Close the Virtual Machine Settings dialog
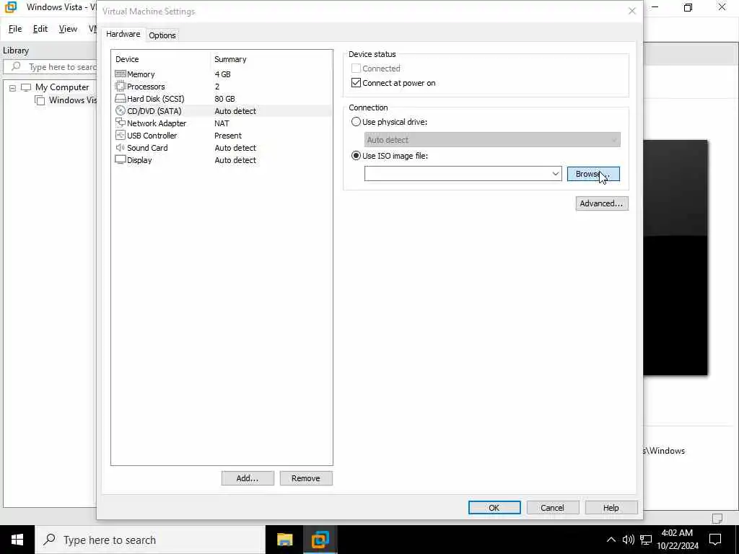 click(x=632, y=11)
